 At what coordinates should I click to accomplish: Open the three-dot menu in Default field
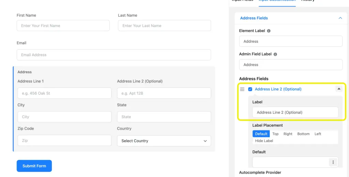[x=333, y=162]
